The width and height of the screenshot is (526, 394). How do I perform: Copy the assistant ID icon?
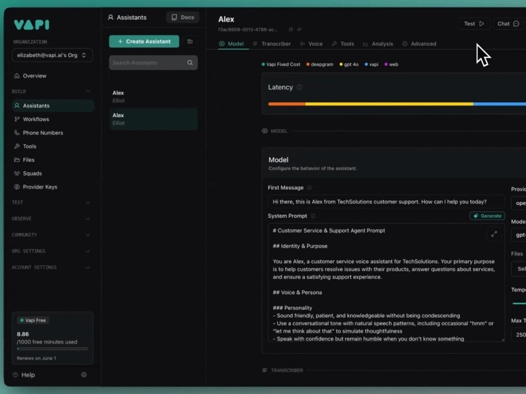[290, 29]
